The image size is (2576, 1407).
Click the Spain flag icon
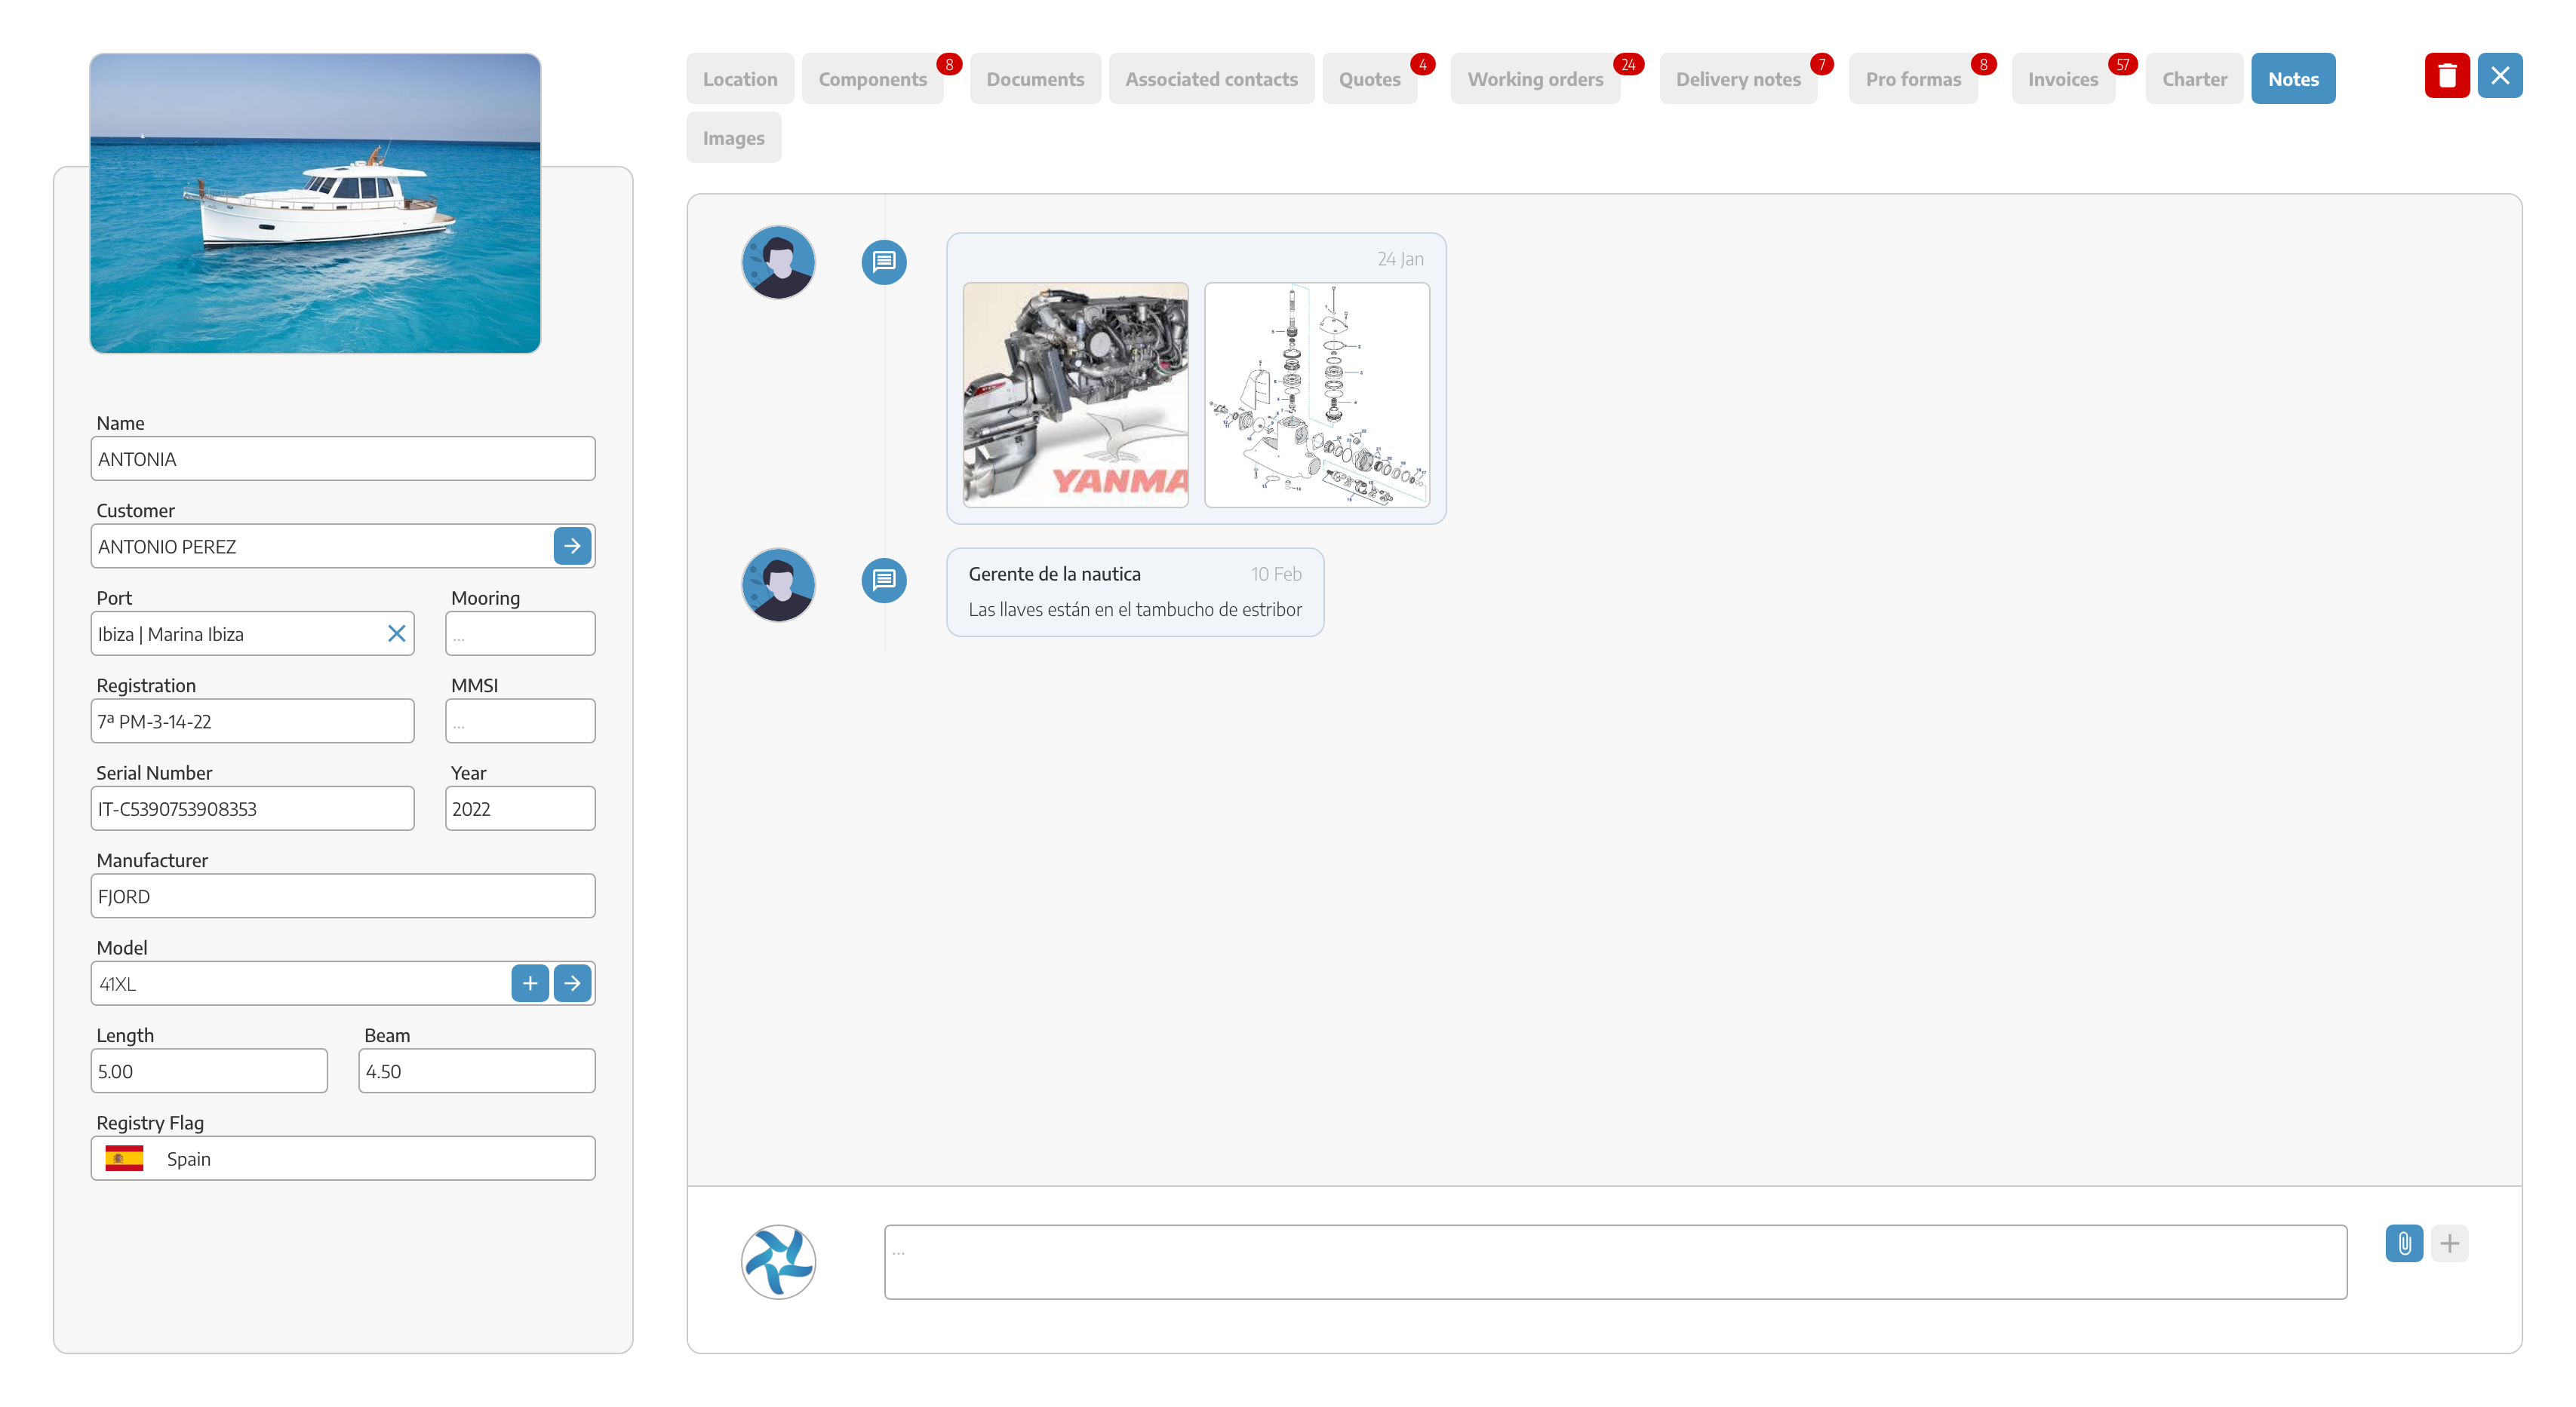[x=124, y=1158]
